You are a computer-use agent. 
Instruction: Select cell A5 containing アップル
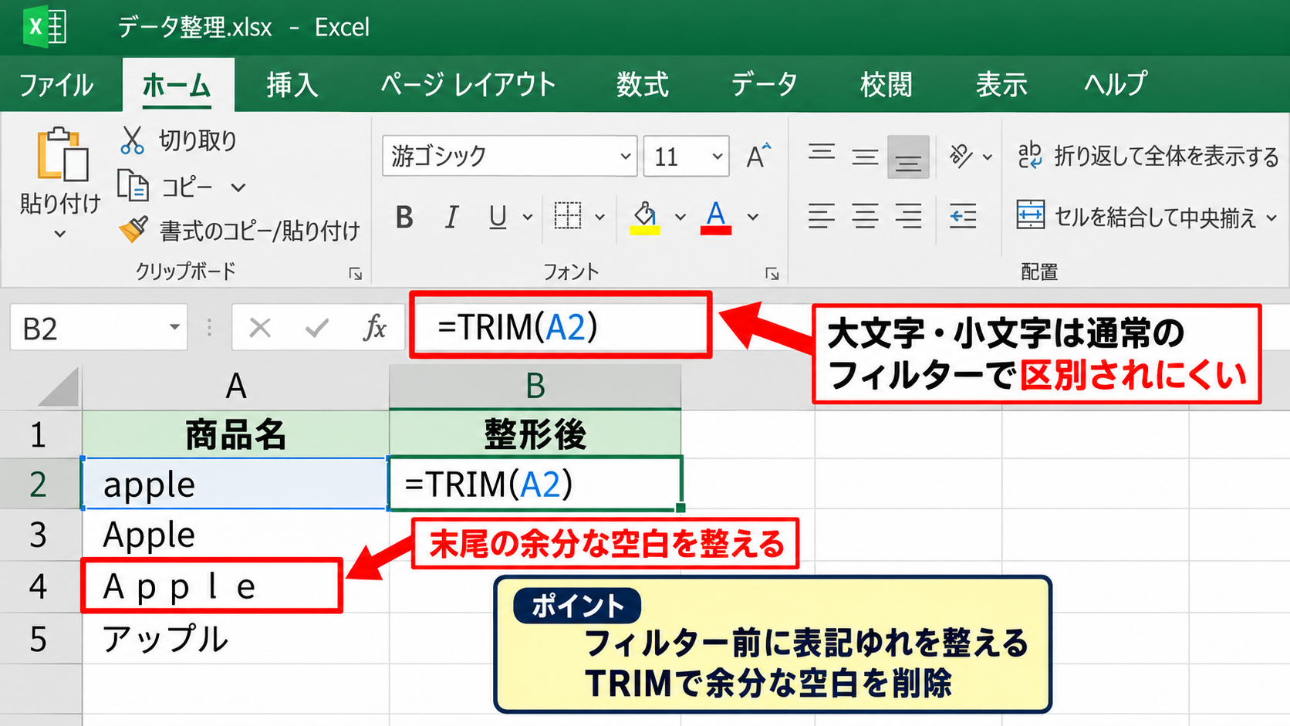(235, 639)
